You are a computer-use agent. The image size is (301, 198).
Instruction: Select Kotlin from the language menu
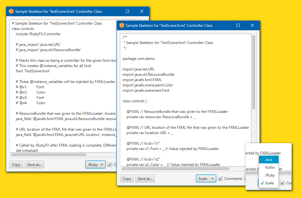[x=269, y=167]
